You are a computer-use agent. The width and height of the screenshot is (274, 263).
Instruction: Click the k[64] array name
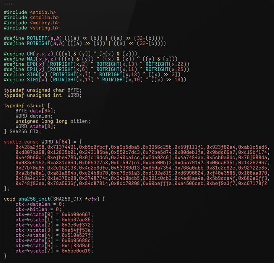[63, 142]
